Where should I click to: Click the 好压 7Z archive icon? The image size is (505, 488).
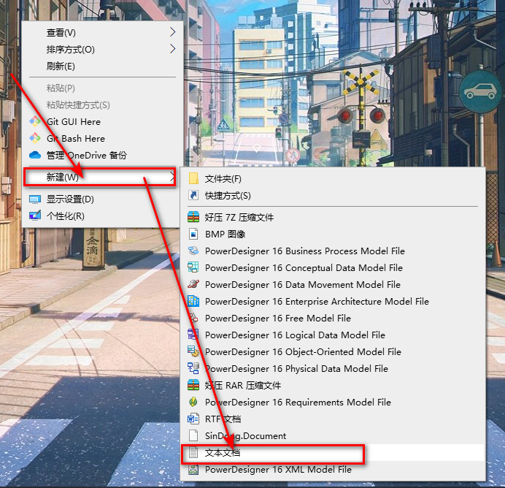193,217
